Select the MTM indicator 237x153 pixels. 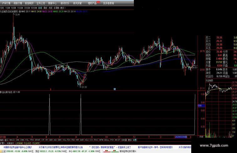pos(101,140)
